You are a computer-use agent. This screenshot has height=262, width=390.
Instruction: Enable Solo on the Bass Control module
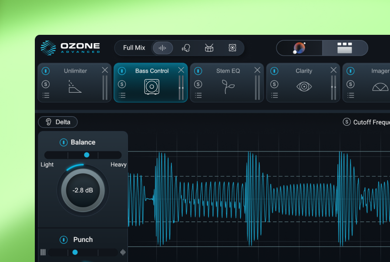[122, 84]
